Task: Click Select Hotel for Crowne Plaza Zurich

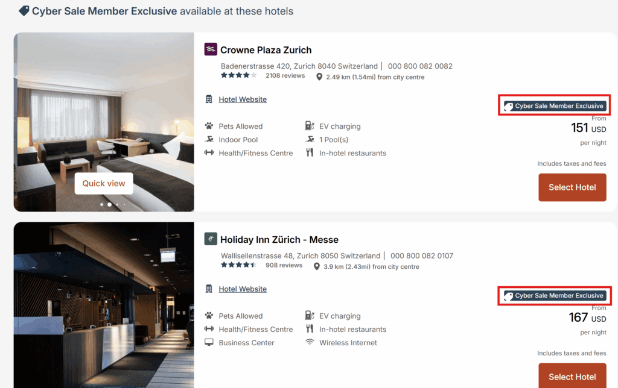Action: (x=572, y=187)
